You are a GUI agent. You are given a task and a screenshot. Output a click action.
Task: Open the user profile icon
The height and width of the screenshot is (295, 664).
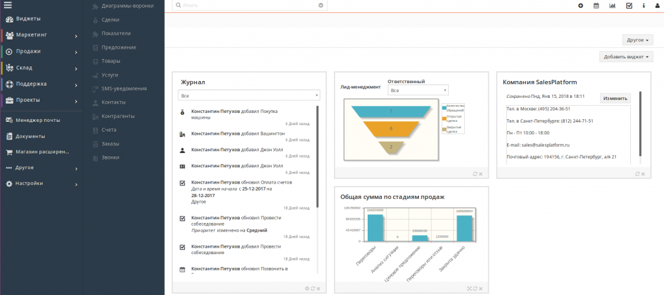(x=658, y=6)
